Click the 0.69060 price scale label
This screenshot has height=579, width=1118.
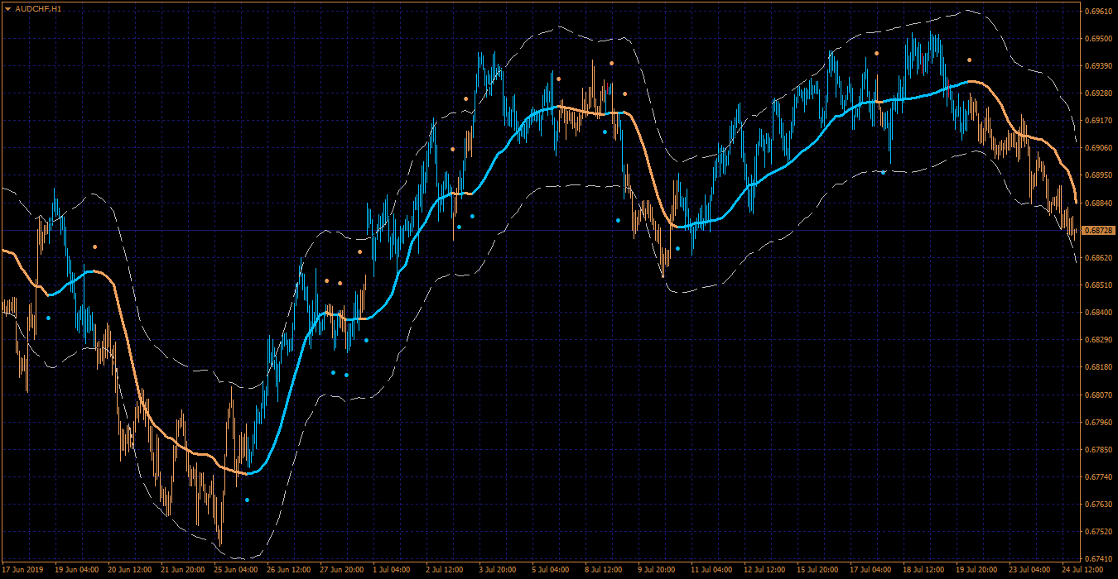[1097, 148]
